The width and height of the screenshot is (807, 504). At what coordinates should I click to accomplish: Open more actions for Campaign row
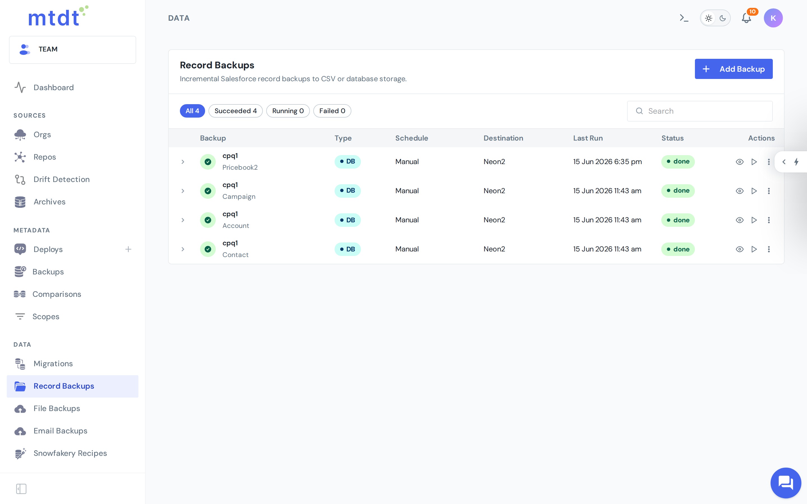[x=769, y=191]
